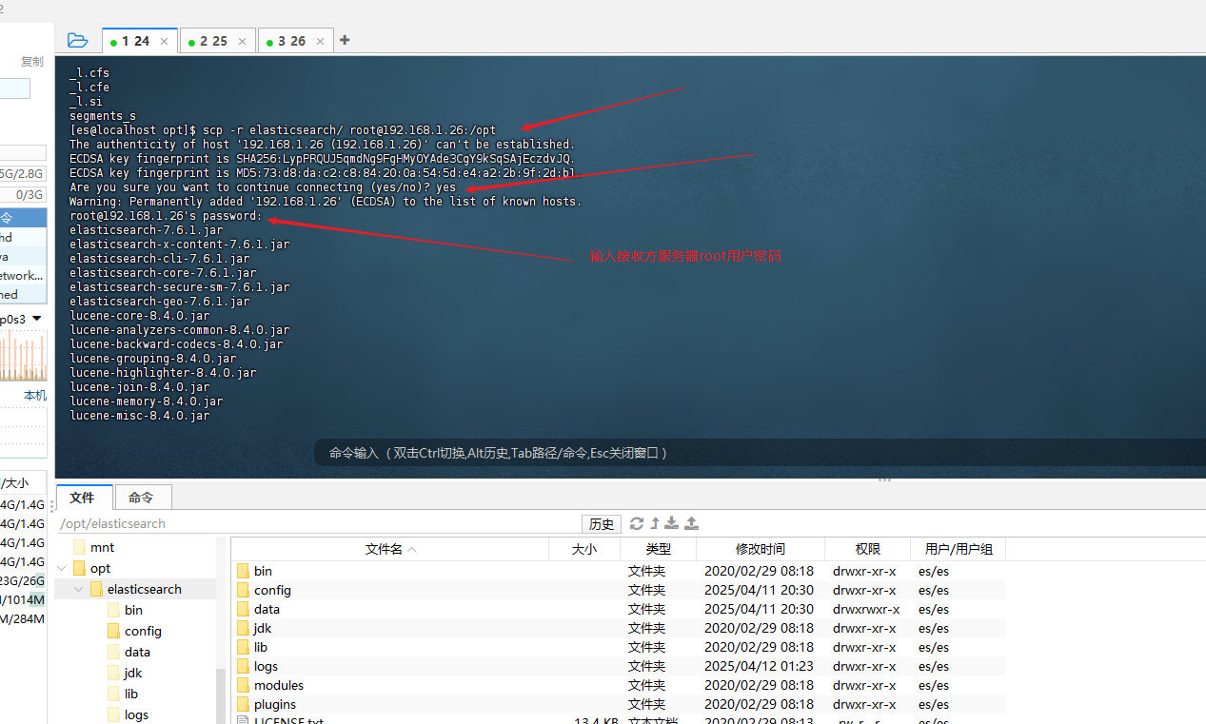The height and width of the screenshot is (724, 1206).
Task: Click terminal line "lucene-misc-8.4.0.jar"
Action: (140, 415)
